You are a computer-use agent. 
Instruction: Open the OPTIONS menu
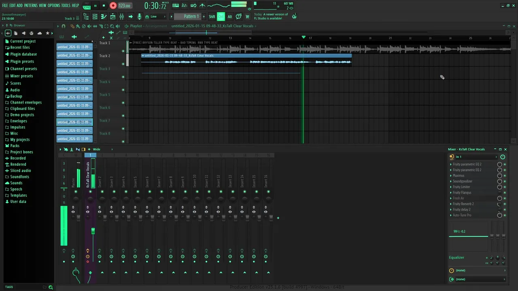[x=54, y=6]
